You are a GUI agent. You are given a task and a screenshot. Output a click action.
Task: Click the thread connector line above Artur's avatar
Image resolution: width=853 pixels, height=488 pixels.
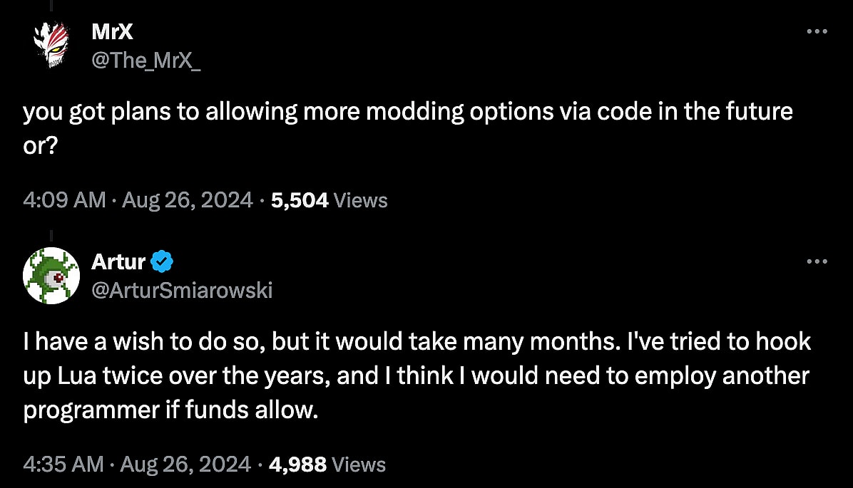[x=51, y=233]
